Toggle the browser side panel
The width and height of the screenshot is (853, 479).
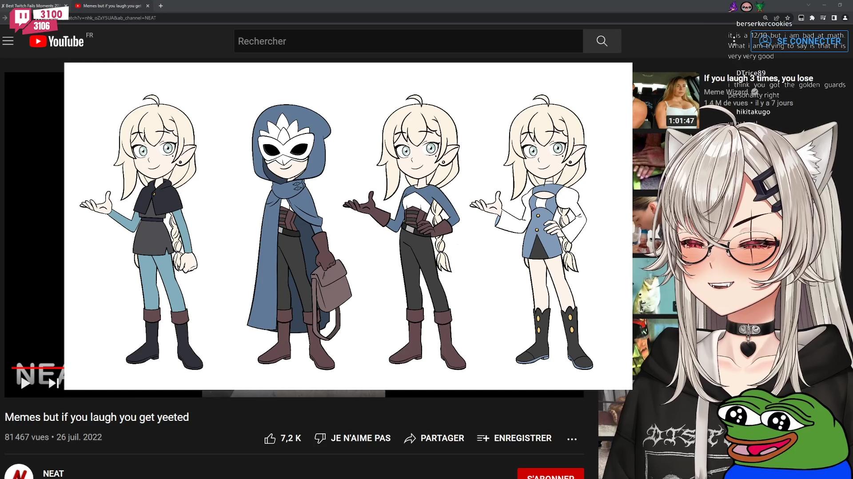pos(834,18)
